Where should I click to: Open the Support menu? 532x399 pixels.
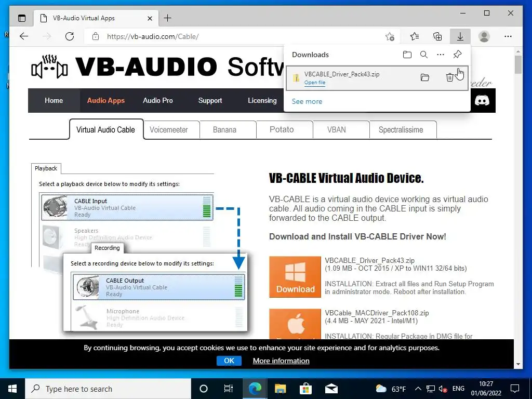coord(210,100)
